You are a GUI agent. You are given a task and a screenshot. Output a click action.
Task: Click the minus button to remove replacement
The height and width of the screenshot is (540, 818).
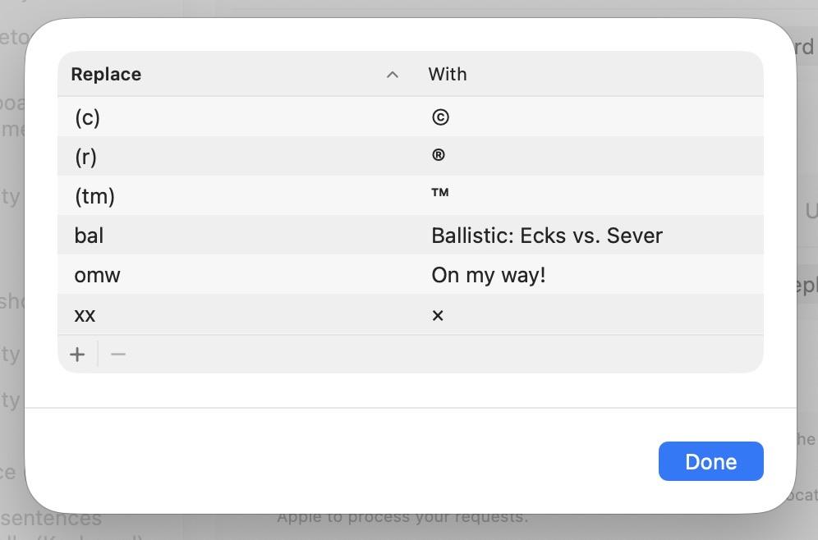click(x=118, y=355)
